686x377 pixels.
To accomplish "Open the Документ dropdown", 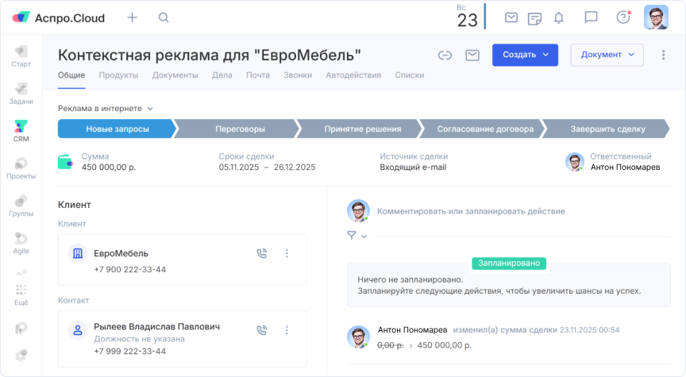I will (x=607, y=55).
